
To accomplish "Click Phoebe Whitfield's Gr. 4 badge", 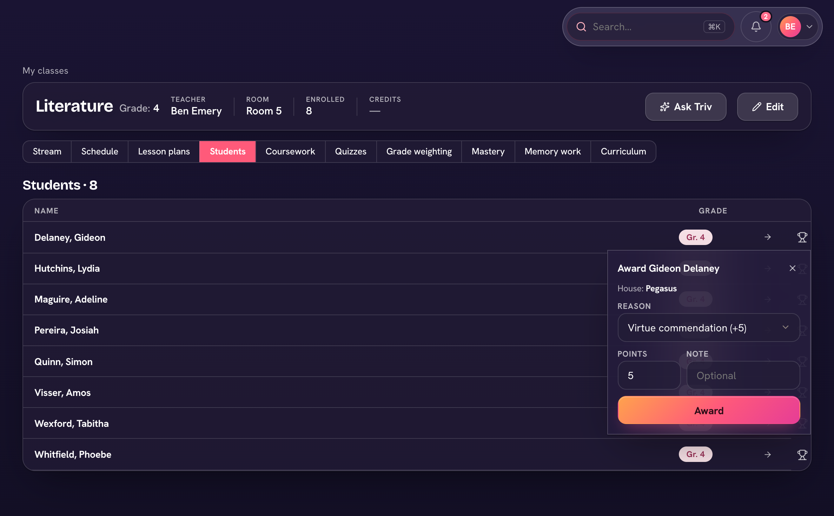I will click(695, 454).
